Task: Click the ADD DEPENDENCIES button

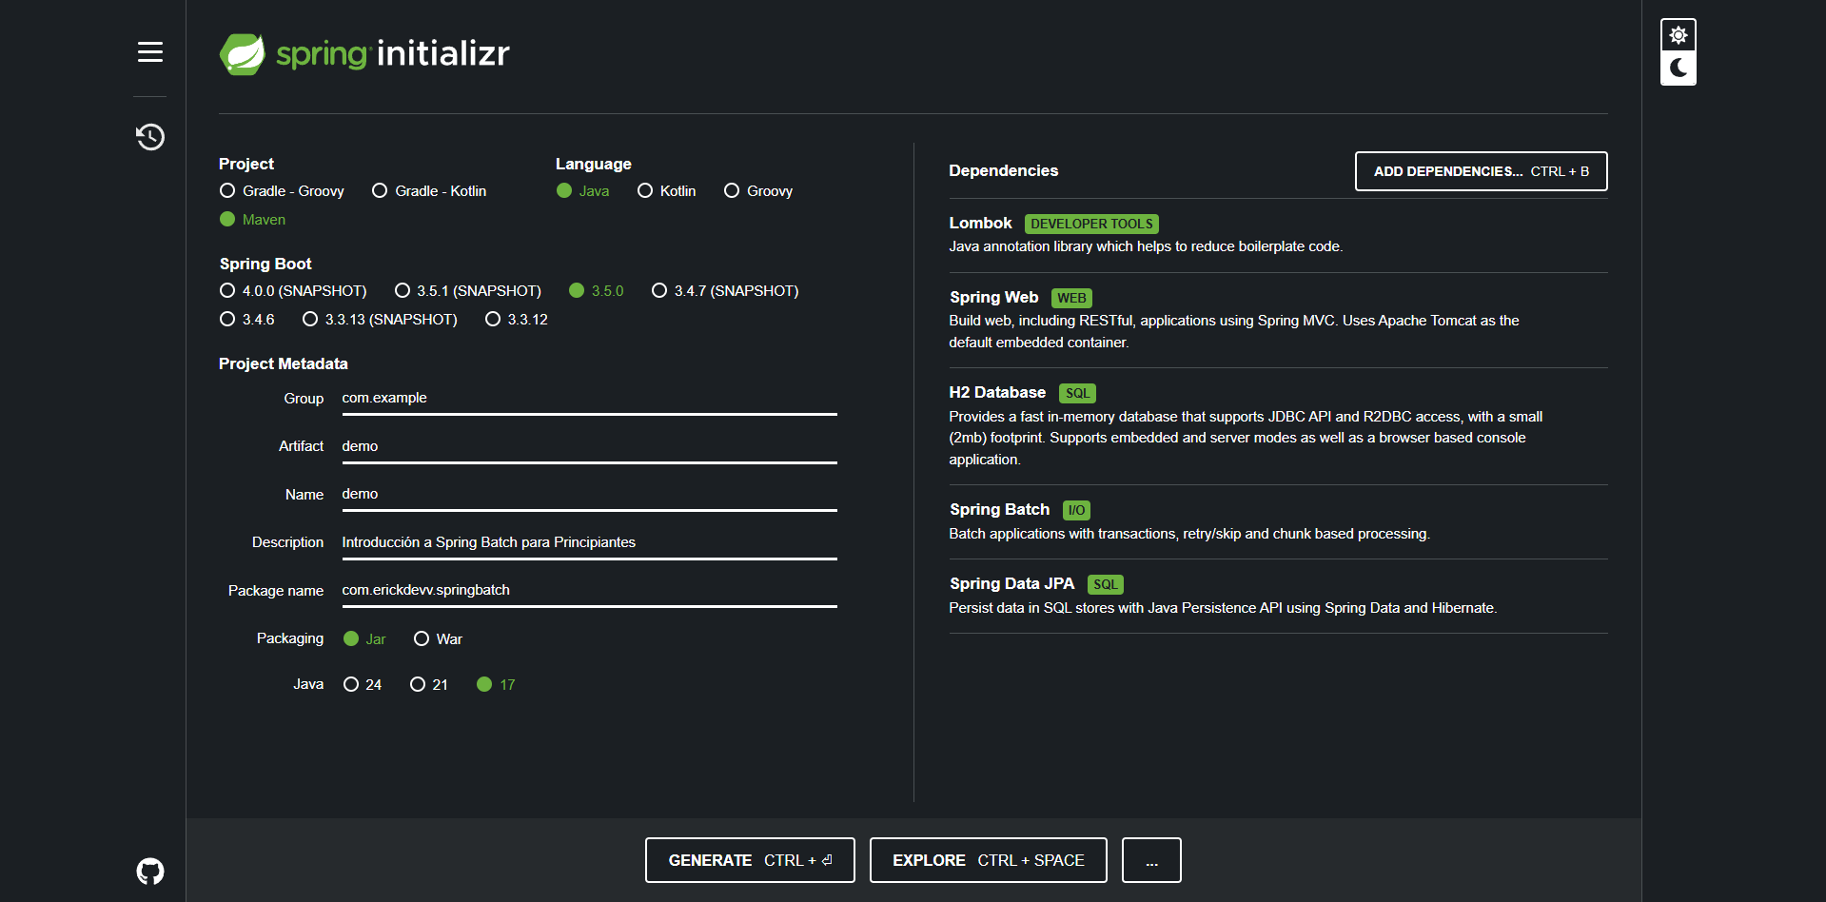Action: coord(1481,171)
